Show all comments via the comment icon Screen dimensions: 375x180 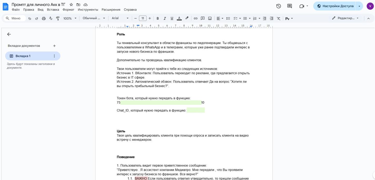(289, 6)
